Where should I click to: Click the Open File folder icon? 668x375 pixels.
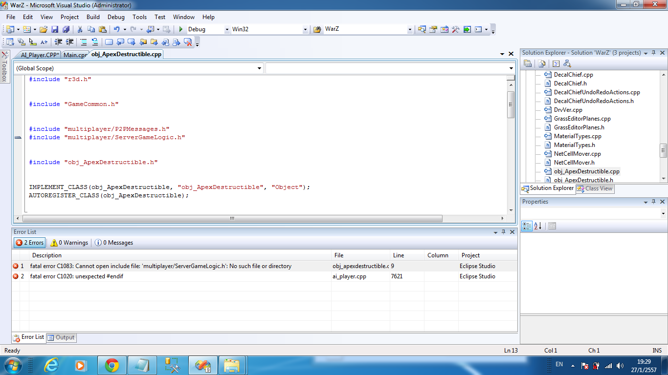tap(44, 29)
